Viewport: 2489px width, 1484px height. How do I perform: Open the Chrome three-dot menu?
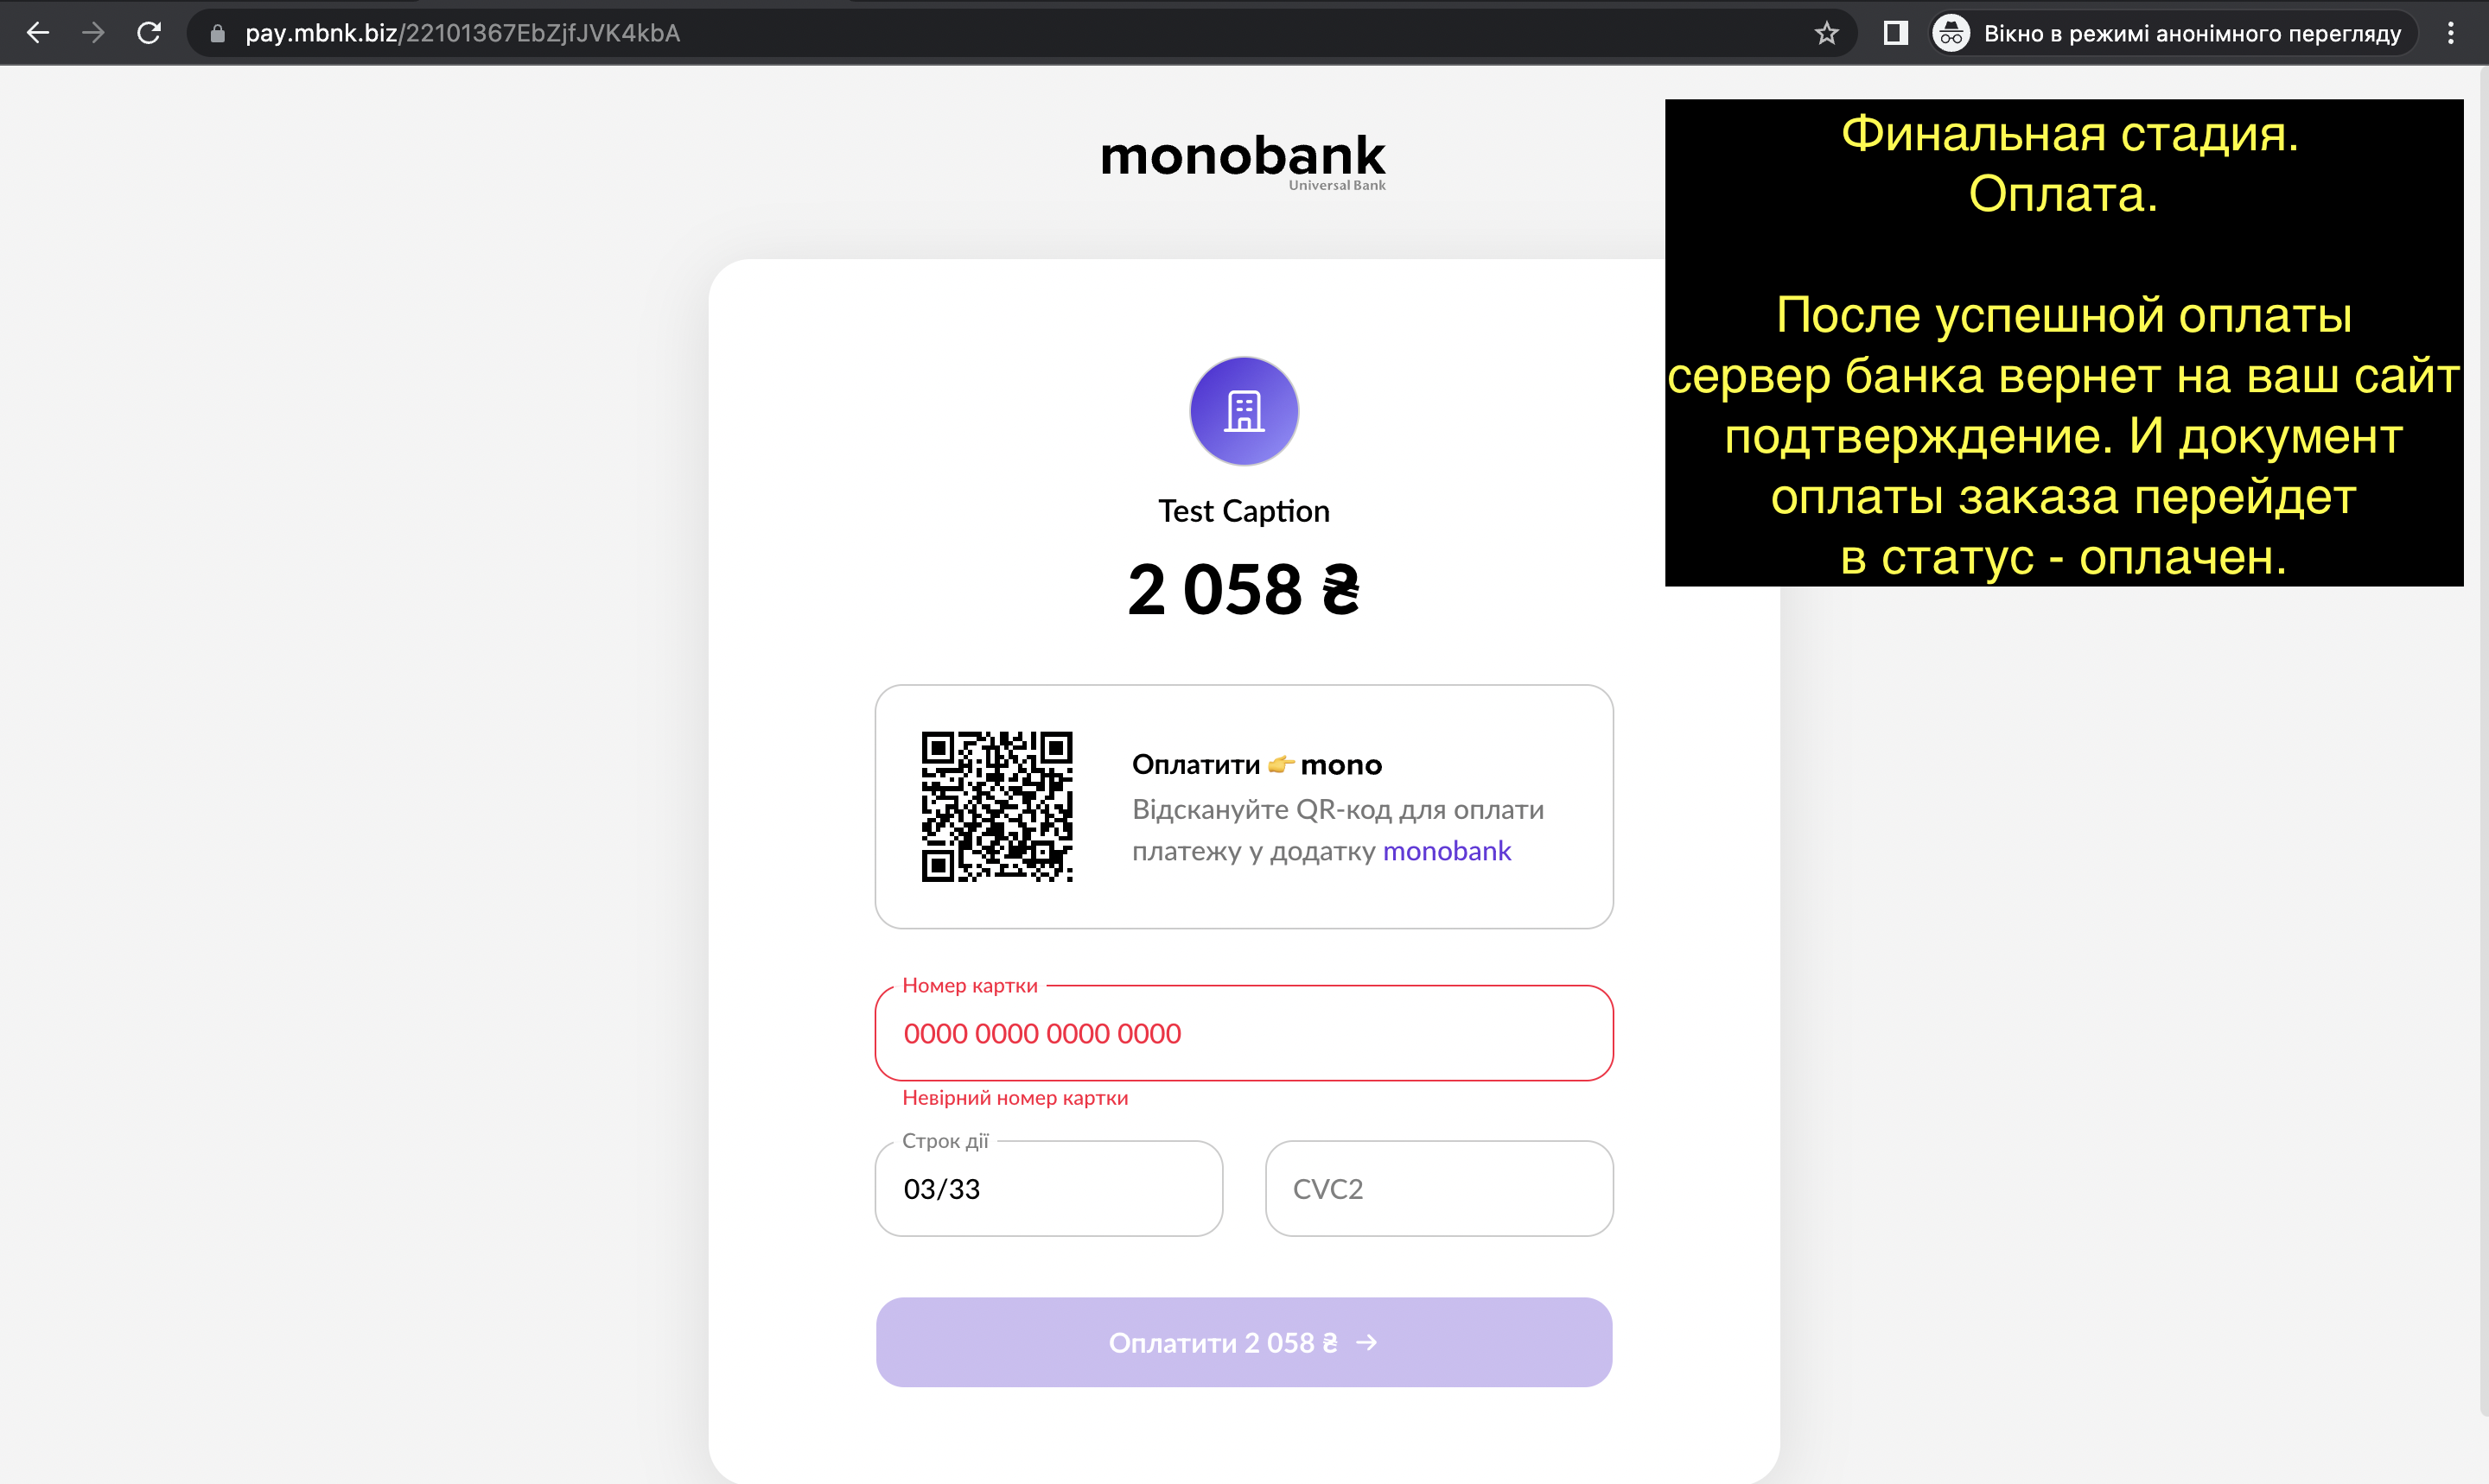pos(2451,33)
